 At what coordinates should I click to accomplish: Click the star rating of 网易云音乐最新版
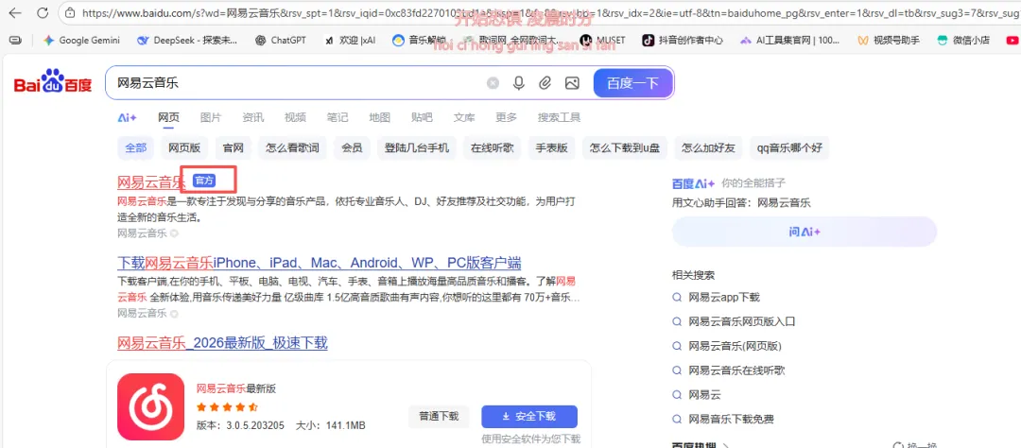(227, 407)
